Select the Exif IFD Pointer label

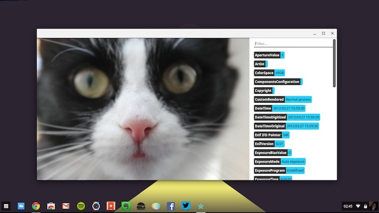268,135
